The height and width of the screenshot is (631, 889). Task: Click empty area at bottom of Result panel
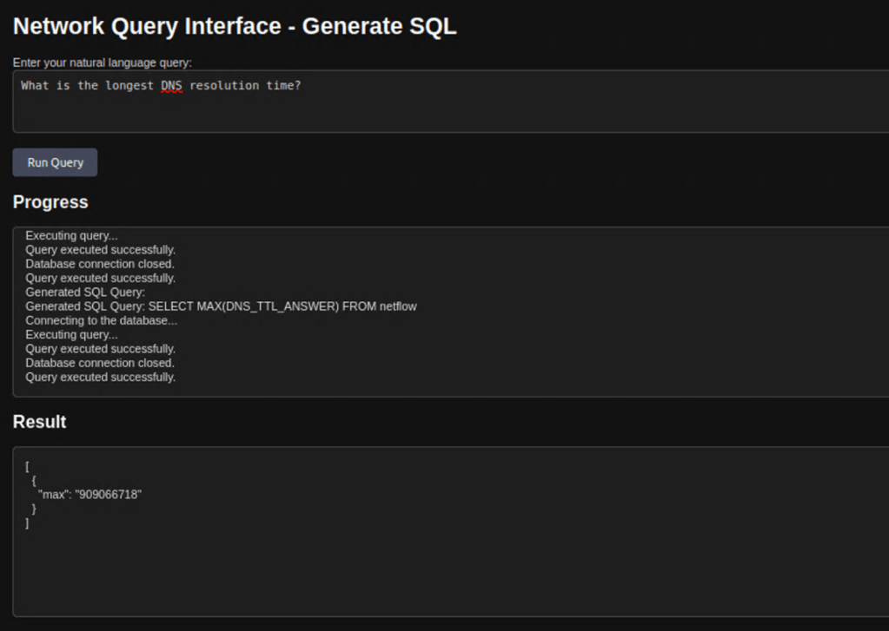[435, 582]
